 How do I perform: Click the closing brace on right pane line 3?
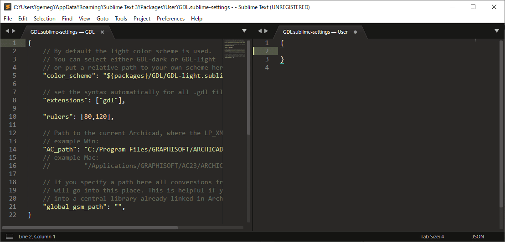pos(282,59)
